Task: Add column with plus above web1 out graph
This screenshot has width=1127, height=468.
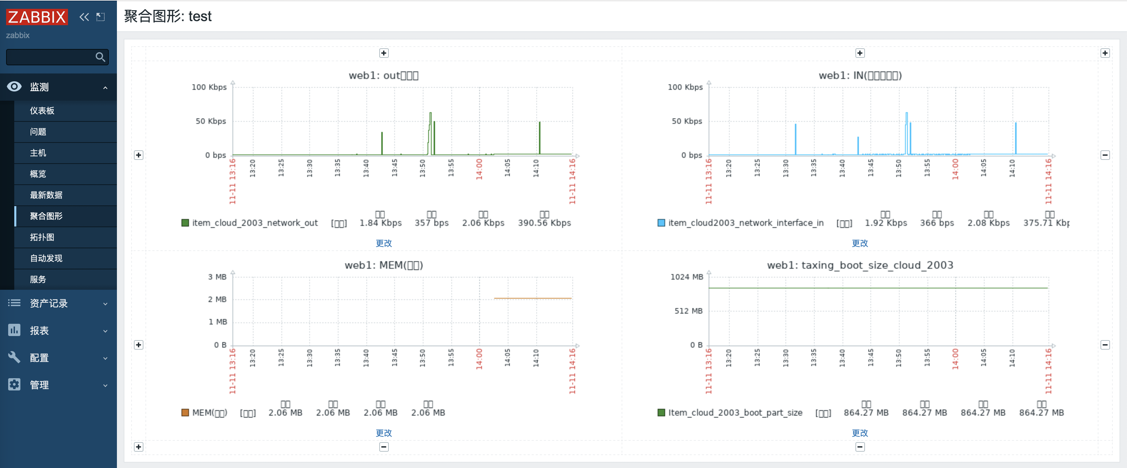Action: tap(384, 53)
